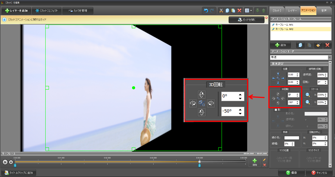Open the [カット]エフェクト button

(47, 11)
